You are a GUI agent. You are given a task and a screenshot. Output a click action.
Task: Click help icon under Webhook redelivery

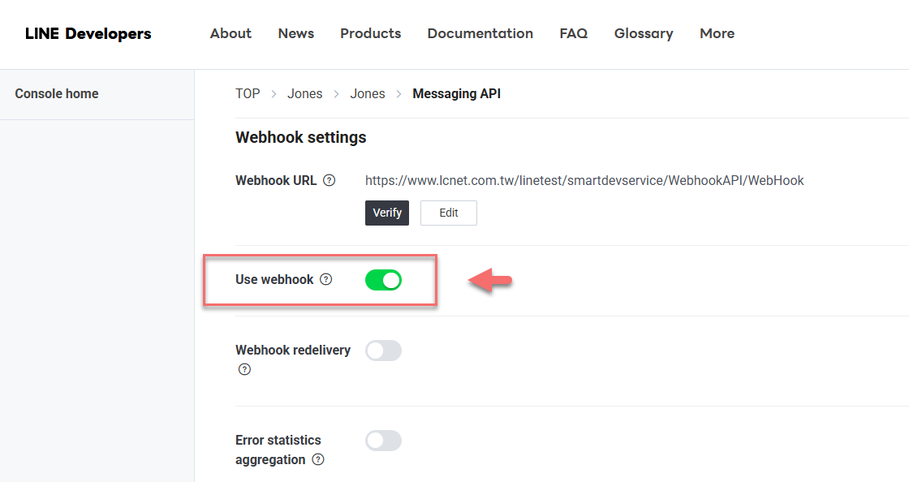pos(244,369)
